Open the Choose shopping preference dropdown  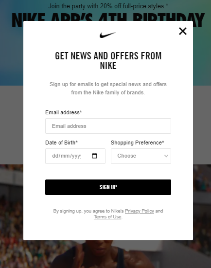click(141, 156)
